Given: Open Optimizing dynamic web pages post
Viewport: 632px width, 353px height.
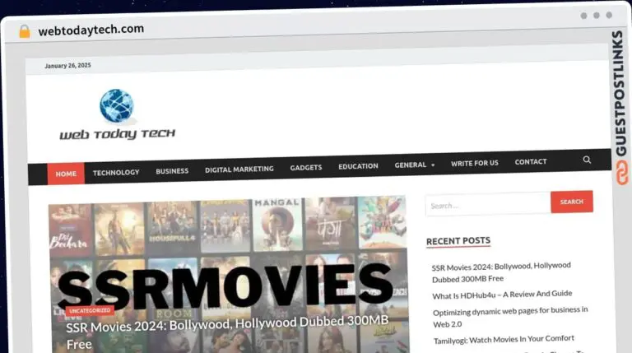Looking at the screenshot, I should (510, 317).
